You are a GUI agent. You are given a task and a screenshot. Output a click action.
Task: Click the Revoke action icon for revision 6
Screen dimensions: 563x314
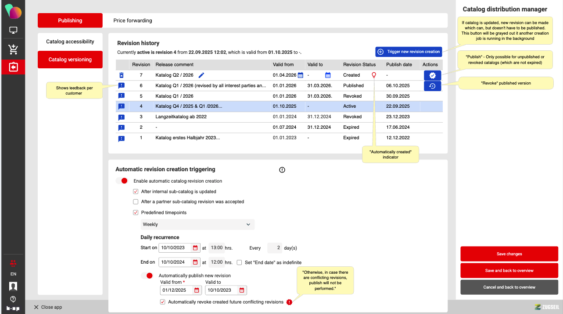click(432, 86)
